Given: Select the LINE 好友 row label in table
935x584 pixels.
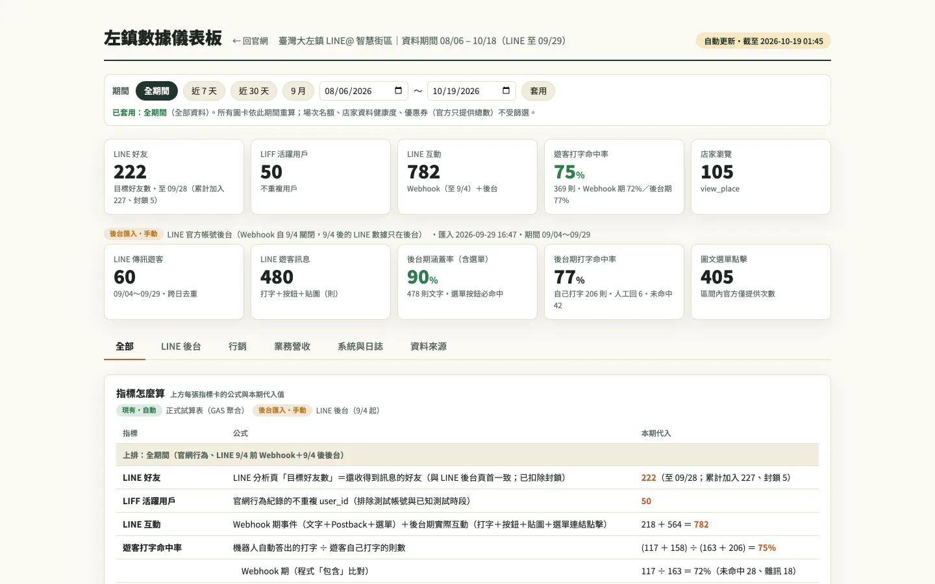Looking at the screenshot, I should 142,478.
